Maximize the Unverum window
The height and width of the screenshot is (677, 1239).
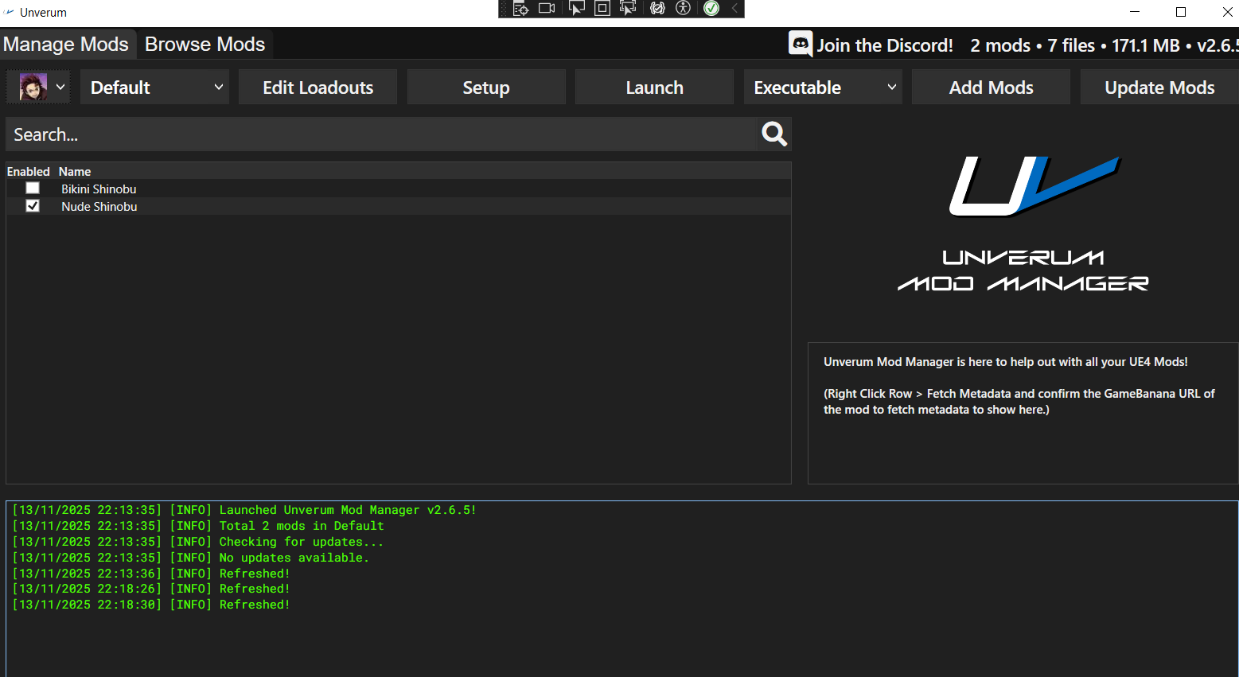pyautogui.click(x=1181, y=12)
